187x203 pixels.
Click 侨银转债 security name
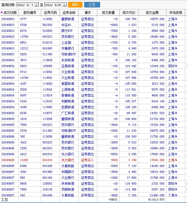tap(68, 189)
